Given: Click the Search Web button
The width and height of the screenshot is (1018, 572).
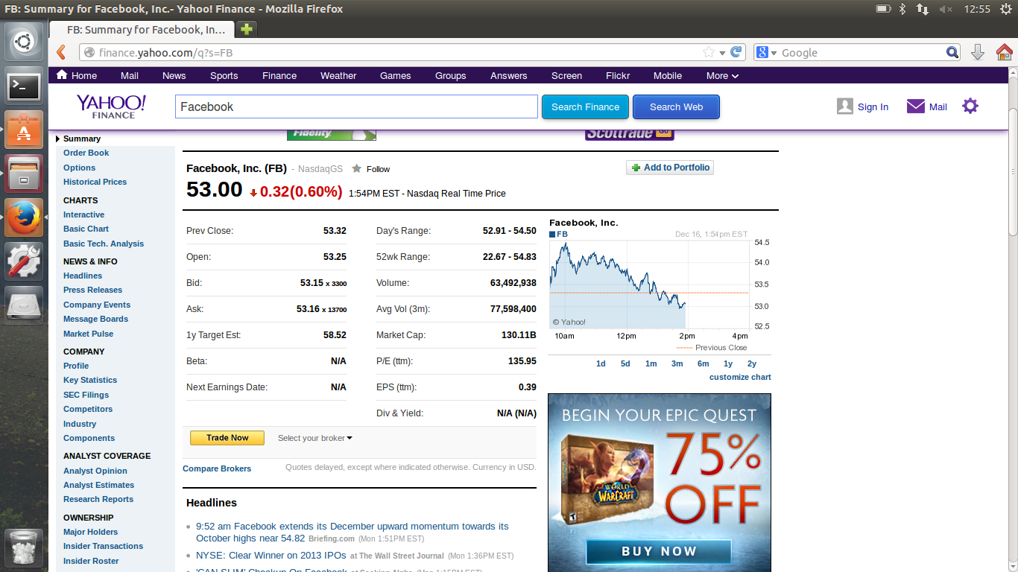Looking at the screenshot, I should tap(676, 107).
